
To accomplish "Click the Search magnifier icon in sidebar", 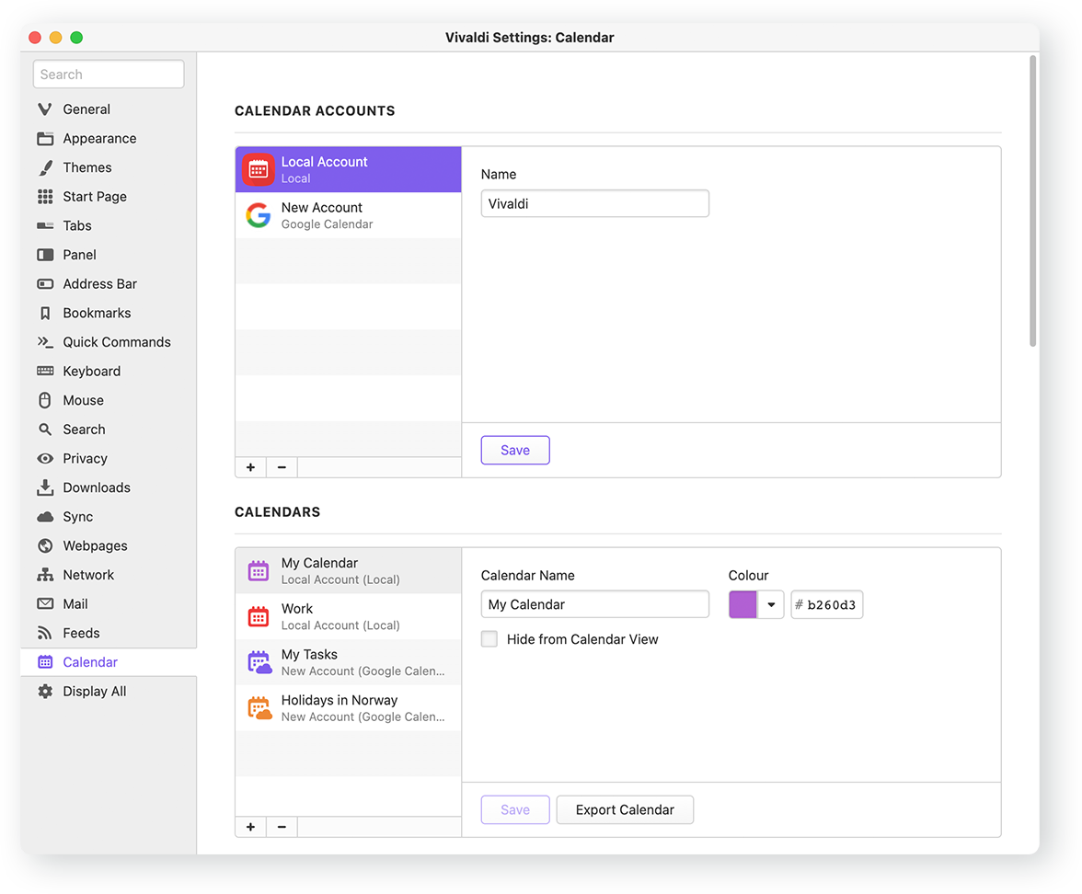I will click(45, 429).
